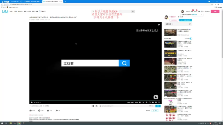The width and height of the screenshot is (223, 125).
Task: Open the Windows Start menu
Action: coord(2,123)
